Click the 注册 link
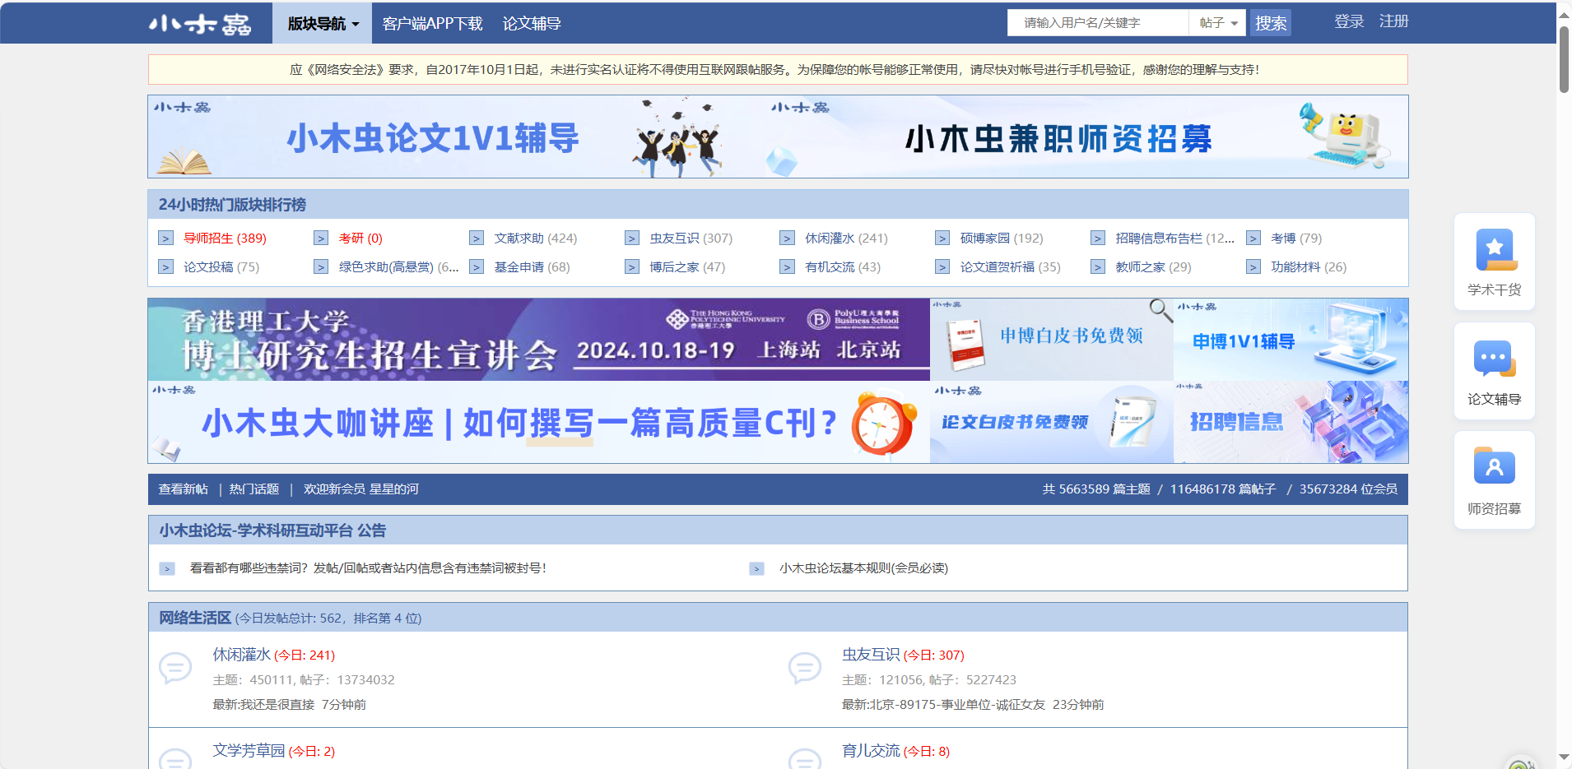The height and width of the screenshot is (769, 1572). [1393, 21]
